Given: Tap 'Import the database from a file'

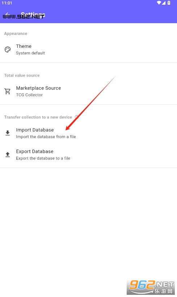Looking at the screenshot, I should coord(46,137).
